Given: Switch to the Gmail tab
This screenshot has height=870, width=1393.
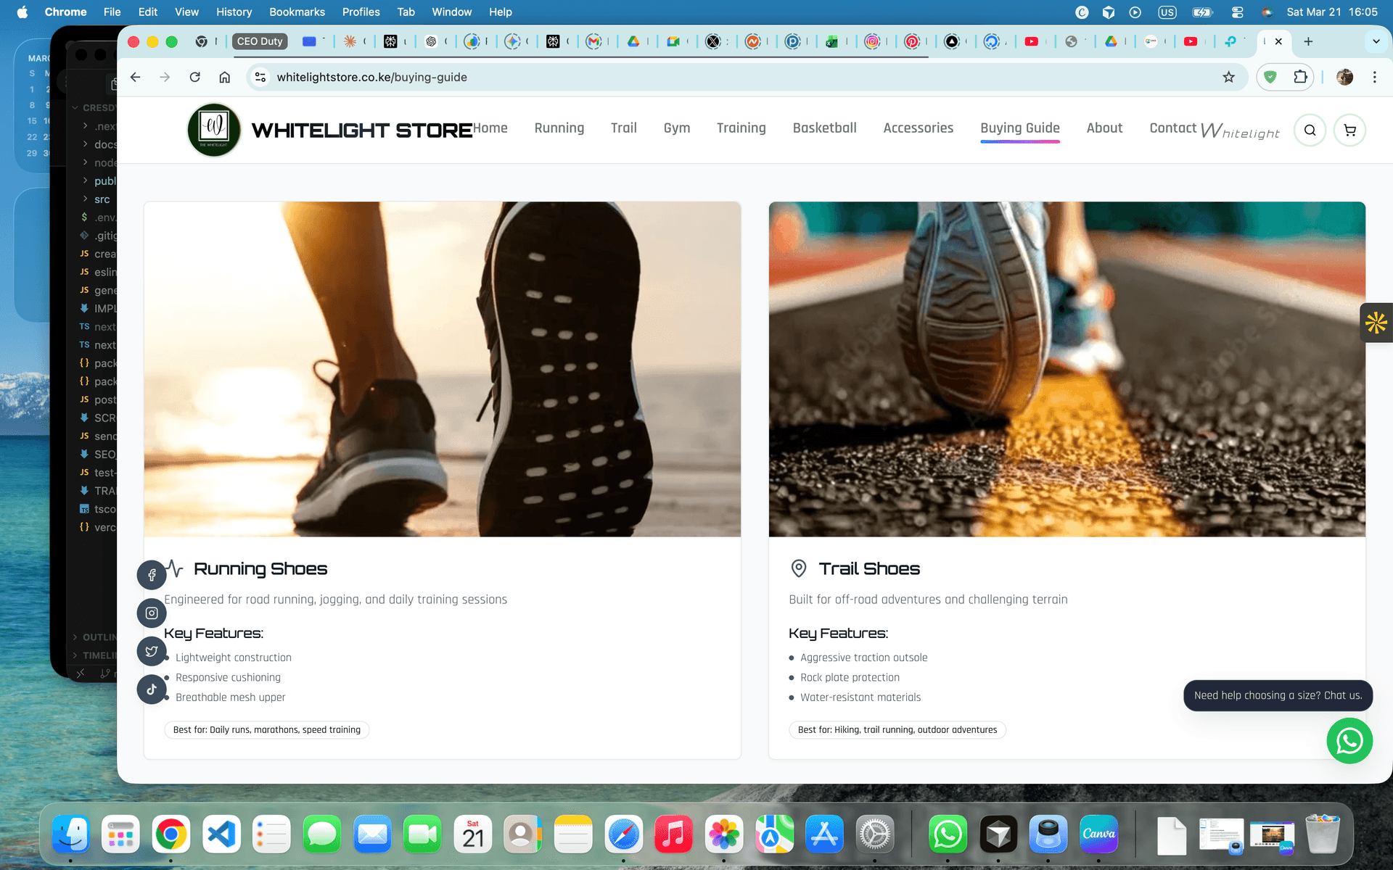Looking at the screenshot, I should (x=594, y=41).
